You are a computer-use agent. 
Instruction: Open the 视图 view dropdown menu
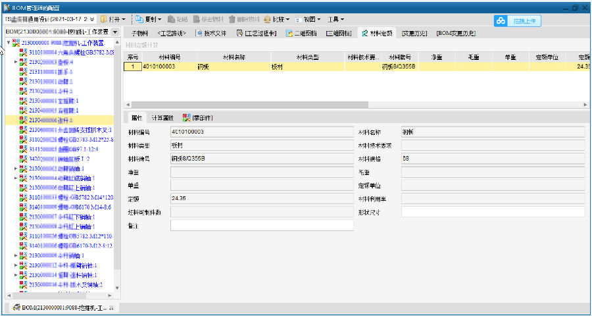(308, 20)
